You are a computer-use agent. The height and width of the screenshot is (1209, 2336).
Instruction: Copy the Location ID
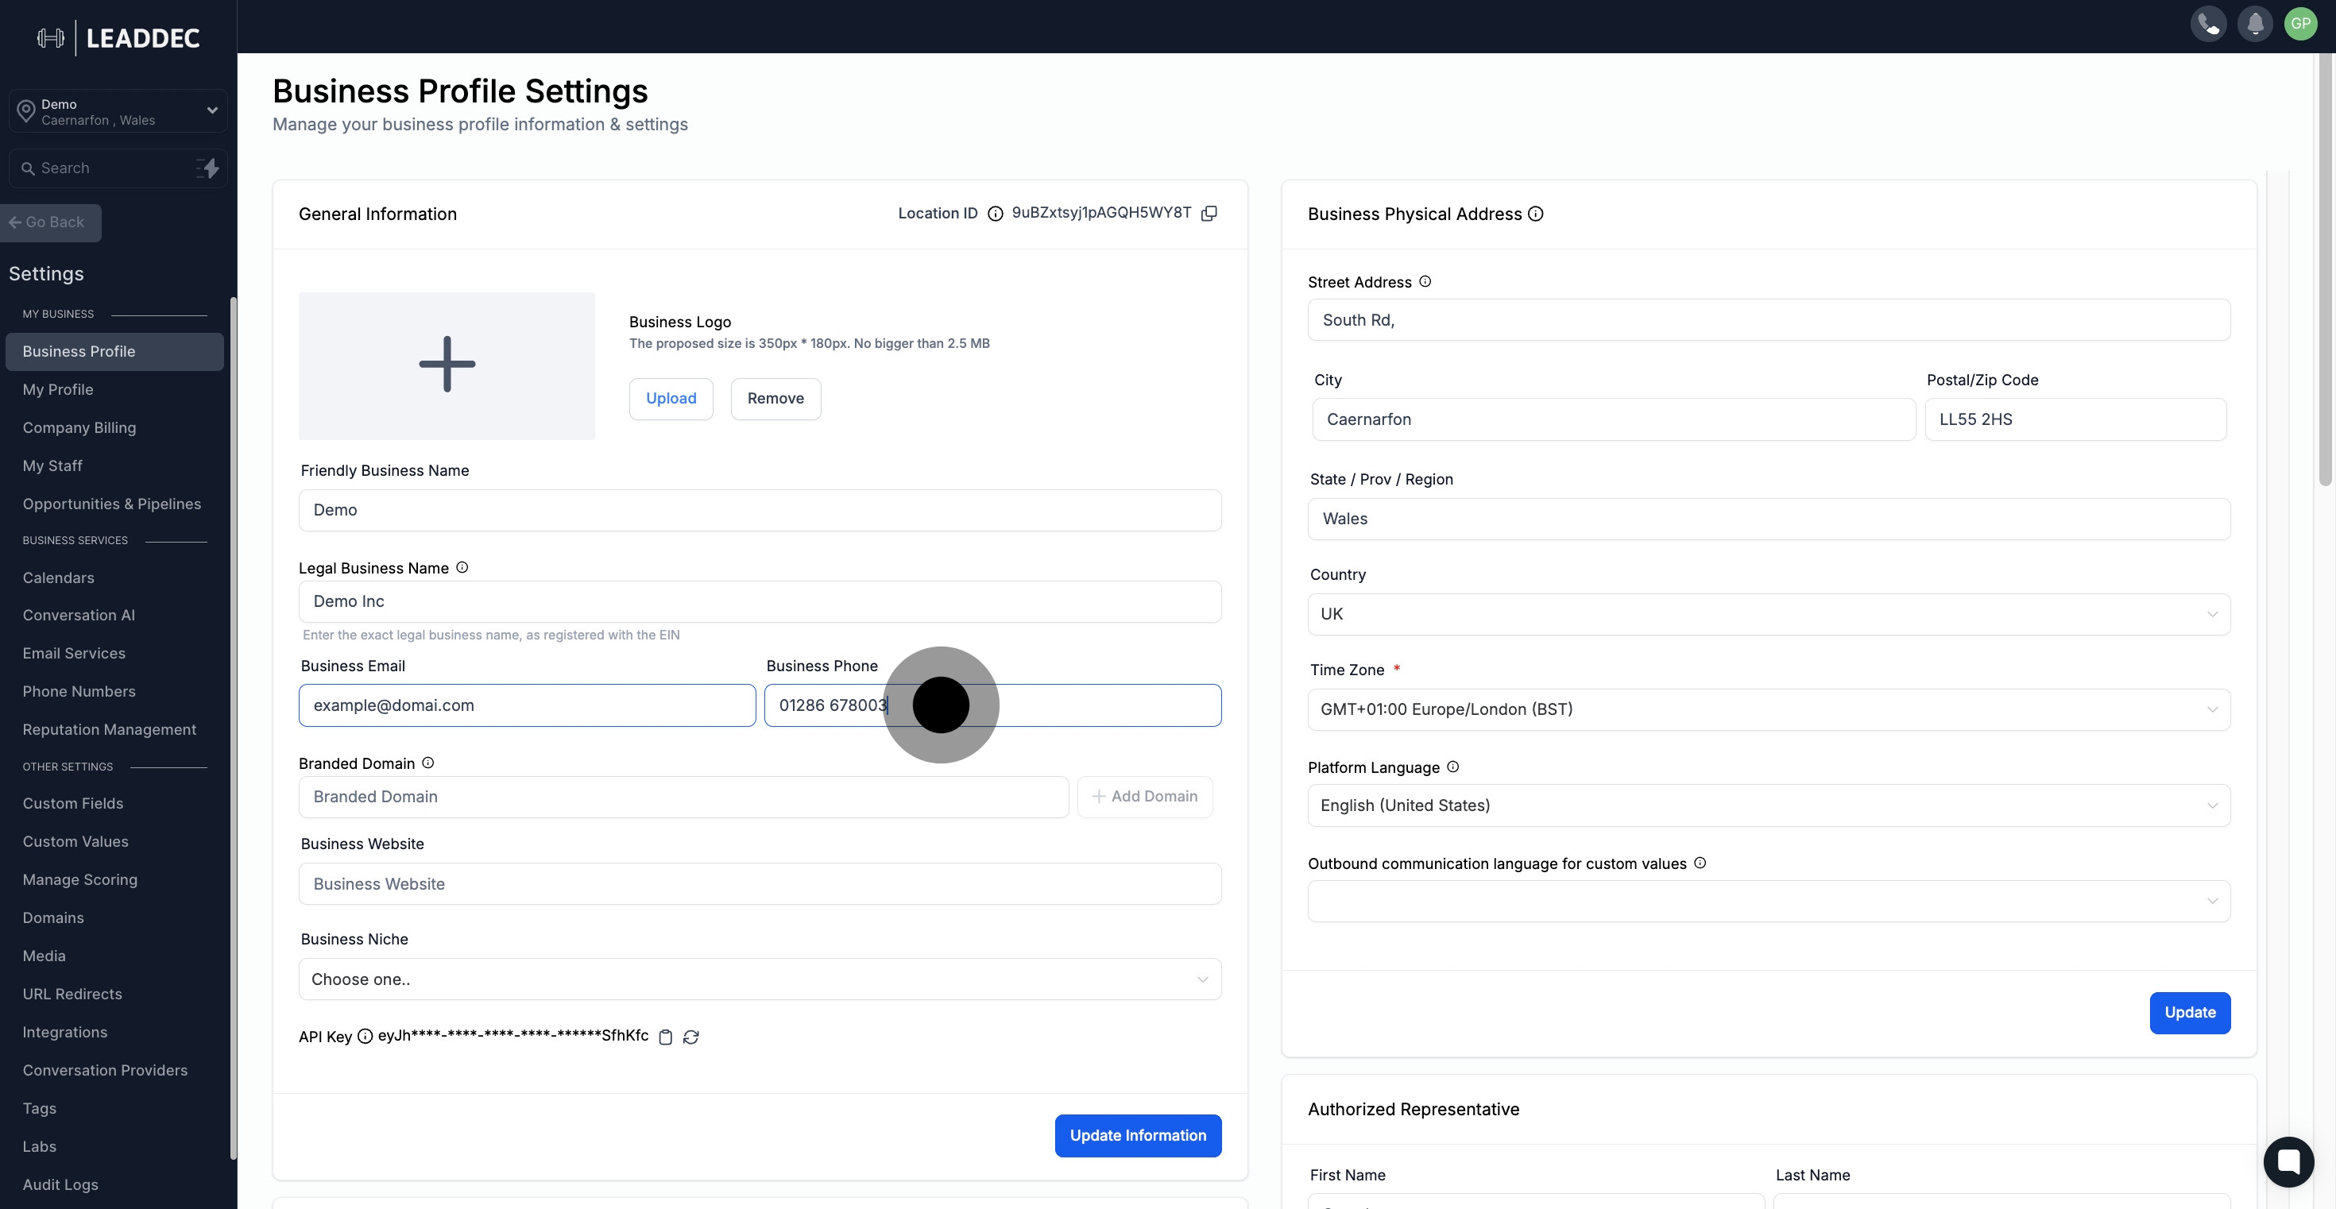(1209, 213)
